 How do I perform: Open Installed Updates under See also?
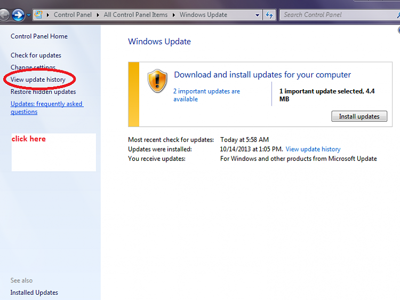[x=34, y=293]
